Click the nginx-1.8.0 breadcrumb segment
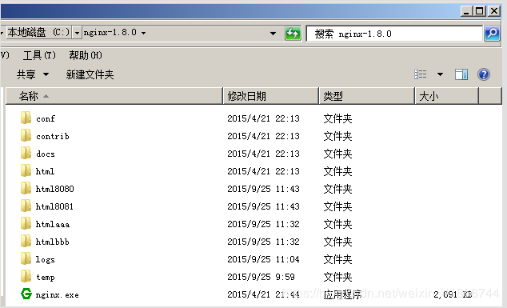Image resolution: width=507 pixels, height=308 pixels. 110,32
